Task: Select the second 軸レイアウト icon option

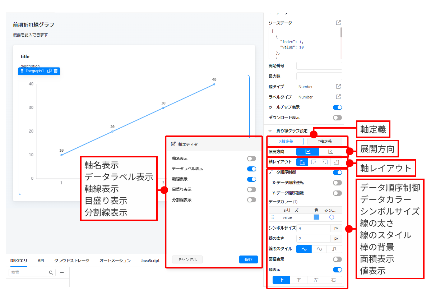Action: [x=314, y=162]
